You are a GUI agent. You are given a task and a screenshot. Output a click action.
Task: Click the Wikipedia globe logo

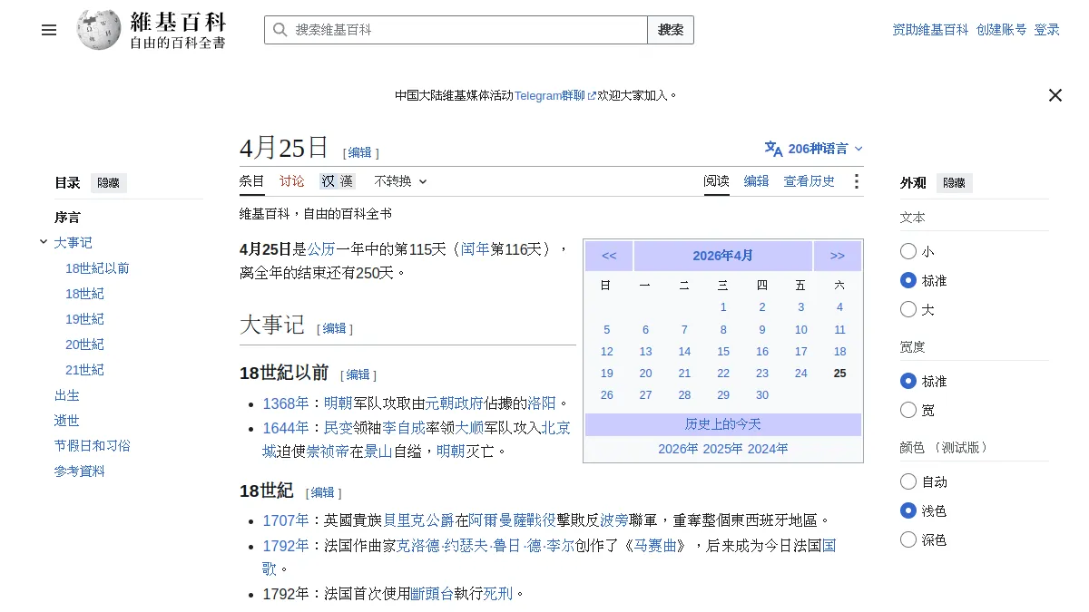(99, 30)
